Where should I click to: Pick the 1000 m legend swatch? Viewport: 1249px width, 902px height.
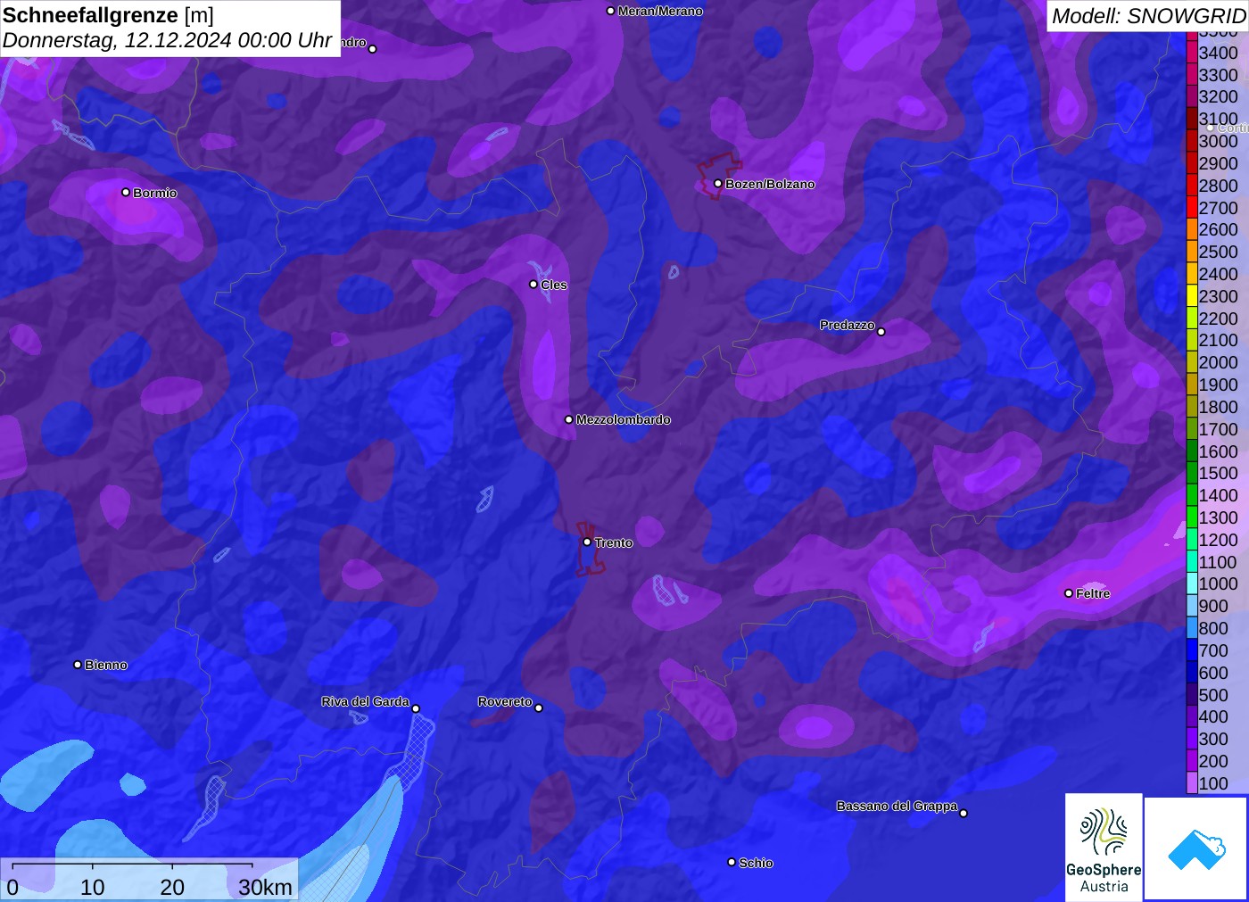click(x=1191, y=583)
